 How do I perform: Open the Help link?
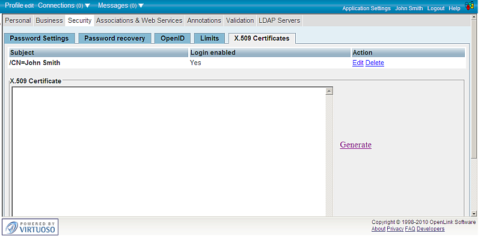(455, 8)
